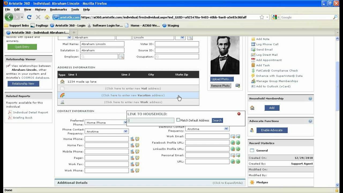Go to the Firefox home page icon

pos(47,17)
